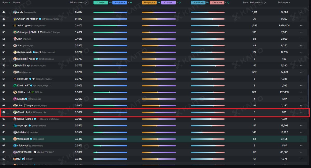The height and width of the screenshot is (168, 311).
Task: Open three-dot menu for angel.apt row
Action: pyautogui.click(x=302, y=126)
